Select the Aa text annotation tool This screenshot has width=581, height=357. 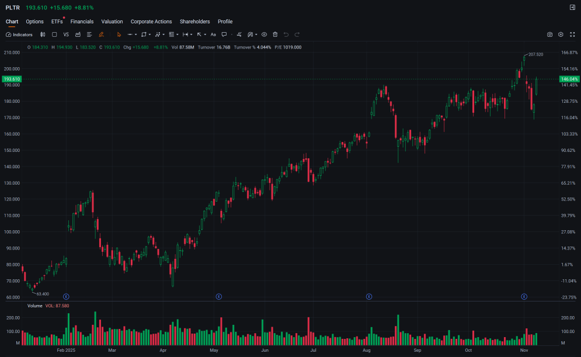213,34
